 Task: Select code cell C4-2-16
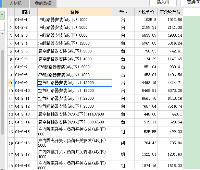coord(26,143)
